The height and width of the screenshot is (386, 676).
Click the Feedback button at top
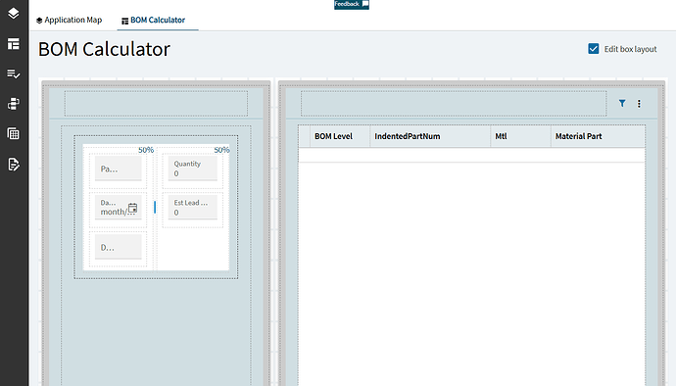pos(352,4)
